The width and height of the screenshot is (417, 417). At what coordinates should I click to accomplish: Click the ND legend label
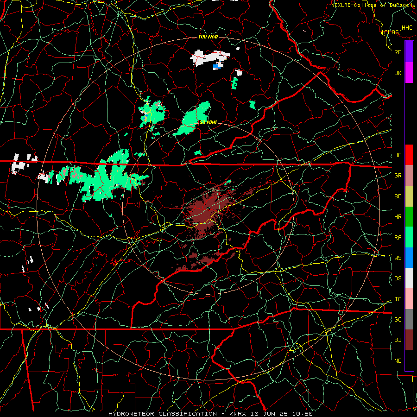pyautogui.click(x=398, y=361)
